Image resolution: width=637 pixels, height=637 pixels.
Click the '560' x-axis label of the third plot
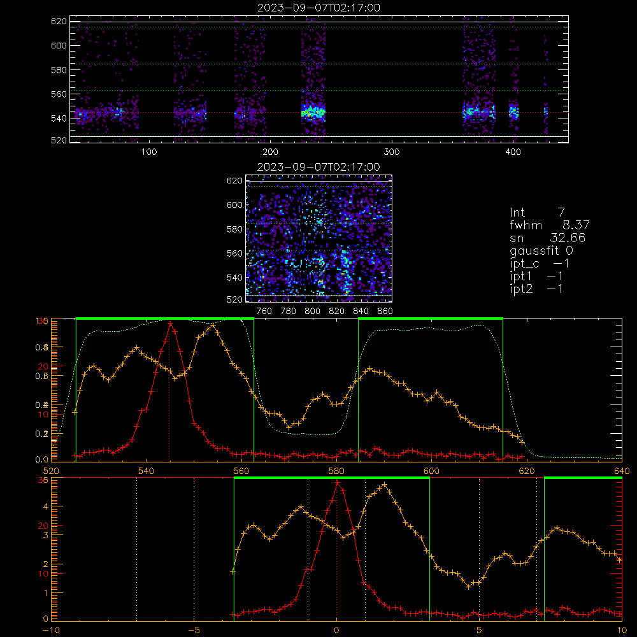(241, 471)
